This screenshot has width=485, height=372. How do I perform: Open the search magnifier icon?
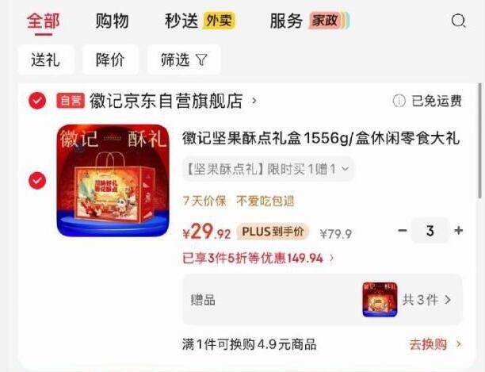[x=458, y=21]
